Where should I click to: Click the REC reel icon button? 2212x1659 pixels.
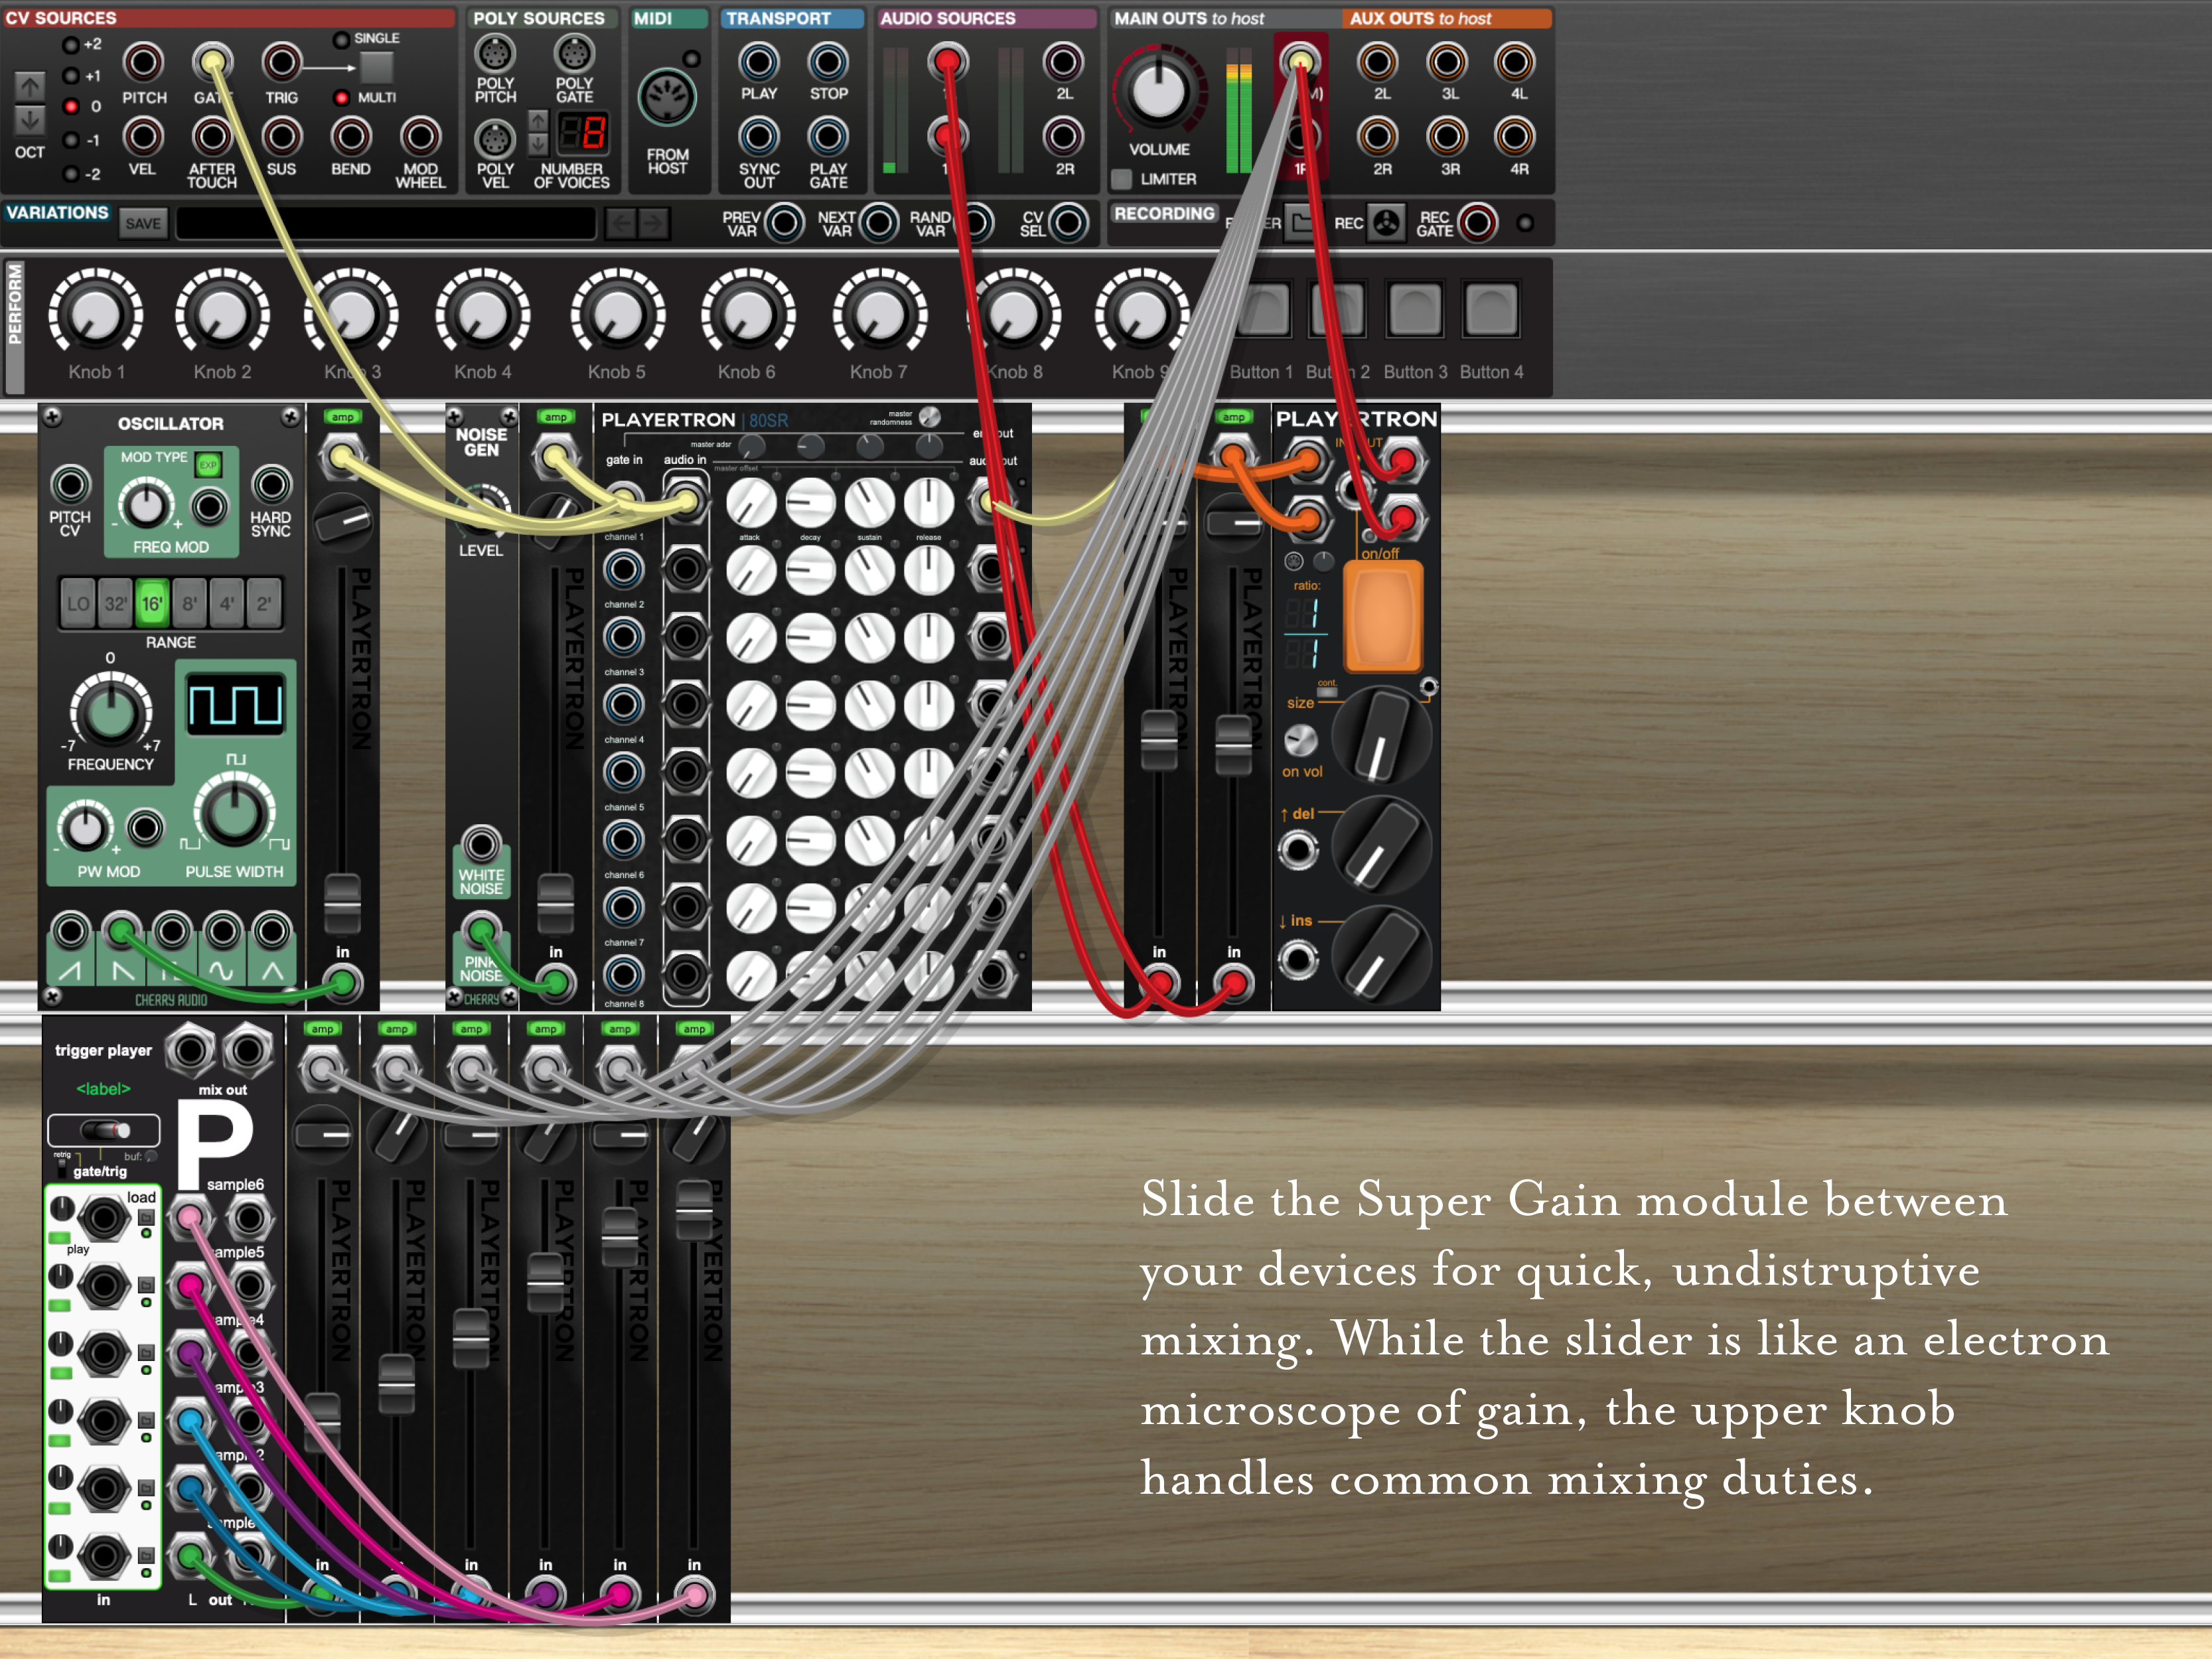[x=1386, y=223]
